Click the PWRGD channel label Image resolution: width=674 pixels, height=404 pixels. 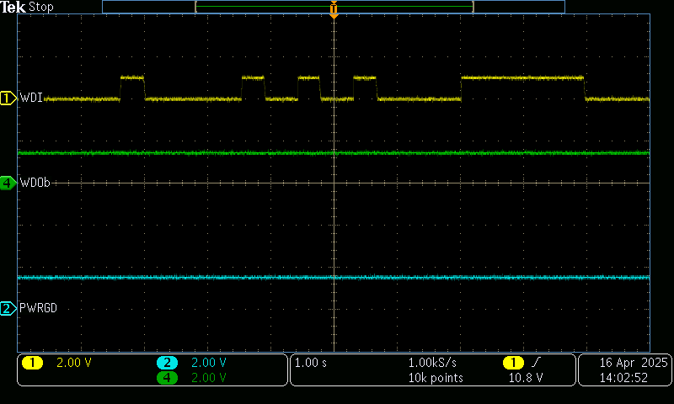point(38,309)
